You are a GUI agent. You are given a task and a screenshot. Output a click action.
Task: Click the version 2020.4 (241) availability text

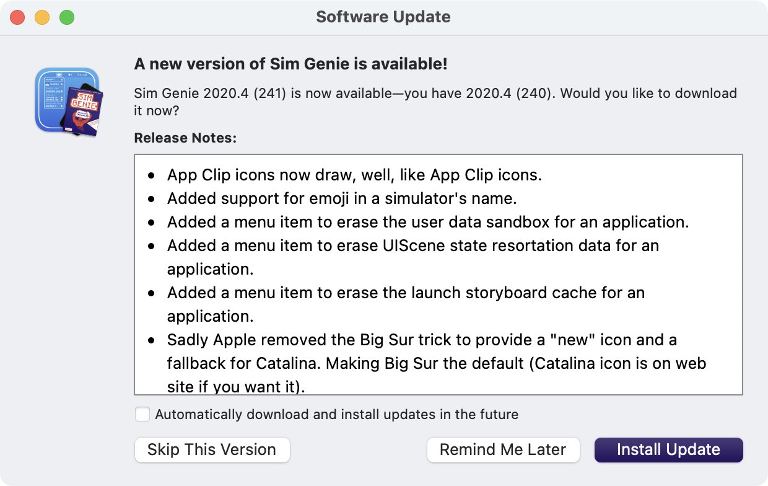click(x=435, y=102)
